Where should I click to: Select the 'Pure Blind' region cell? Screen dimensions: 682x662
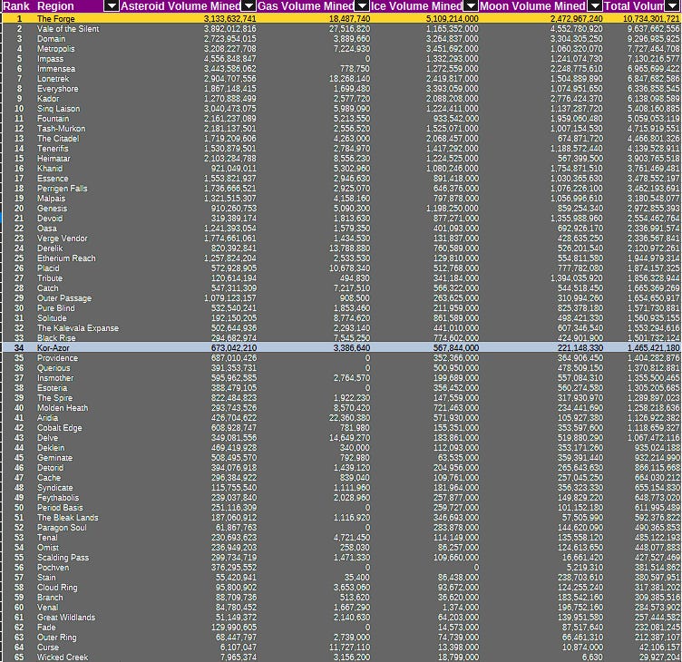point(55,308)
